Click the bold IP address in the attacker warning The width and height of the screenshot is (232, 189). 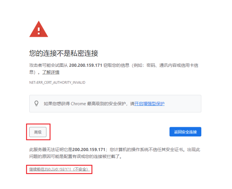(86, 65)
